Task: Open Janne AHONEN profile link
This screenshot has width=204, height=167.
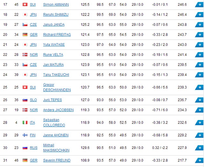Action: click(56, 135)
